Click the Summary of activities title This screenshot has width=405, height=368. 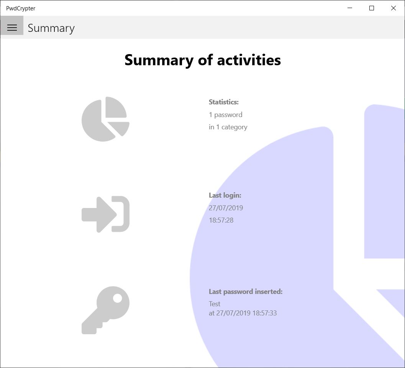[202, 60]
